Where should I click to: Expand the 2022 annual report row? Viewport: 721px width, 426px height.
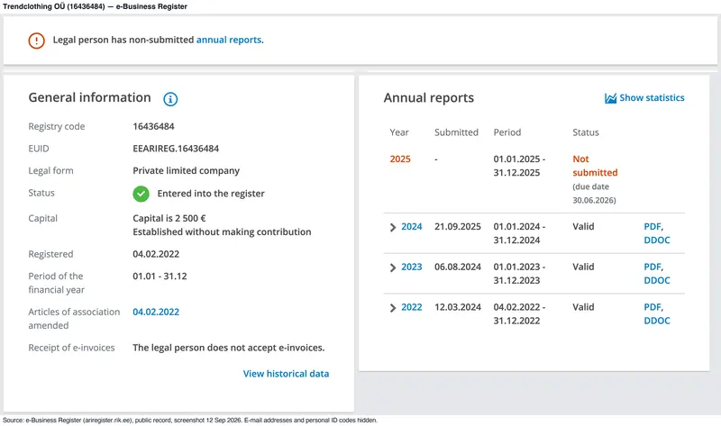tap(393, 308)
